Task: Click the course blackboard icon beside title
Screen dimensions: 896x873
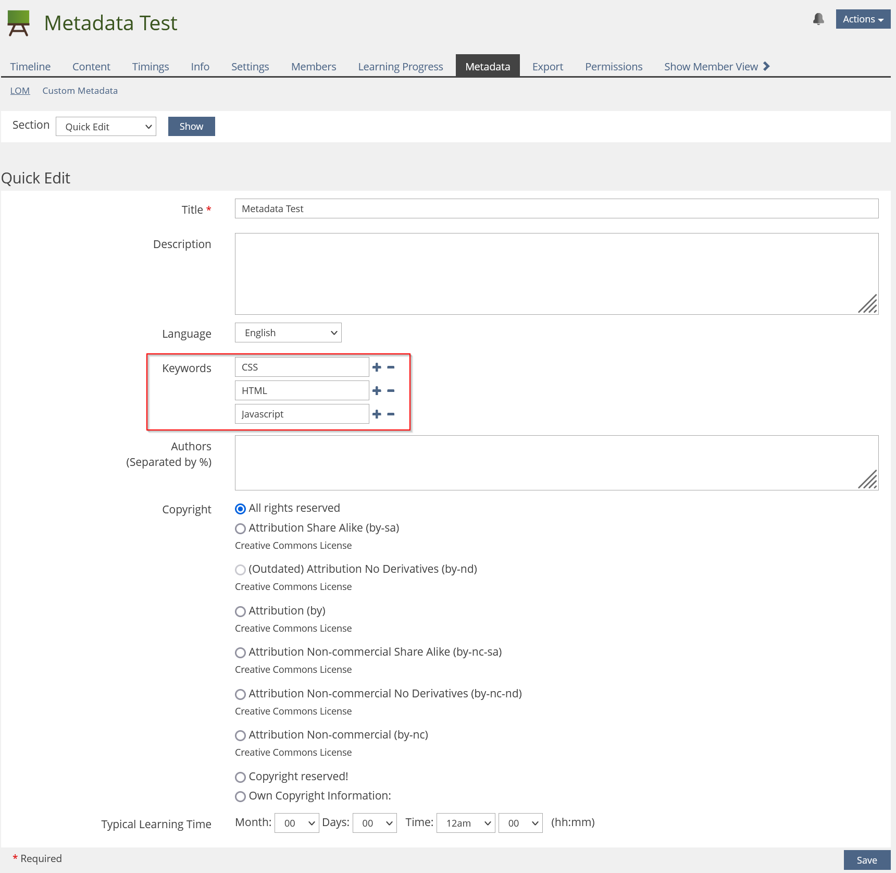Action: (x=19, y=23)
